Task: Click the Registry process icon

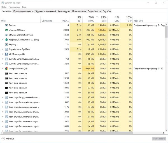Action: [6, 44]
